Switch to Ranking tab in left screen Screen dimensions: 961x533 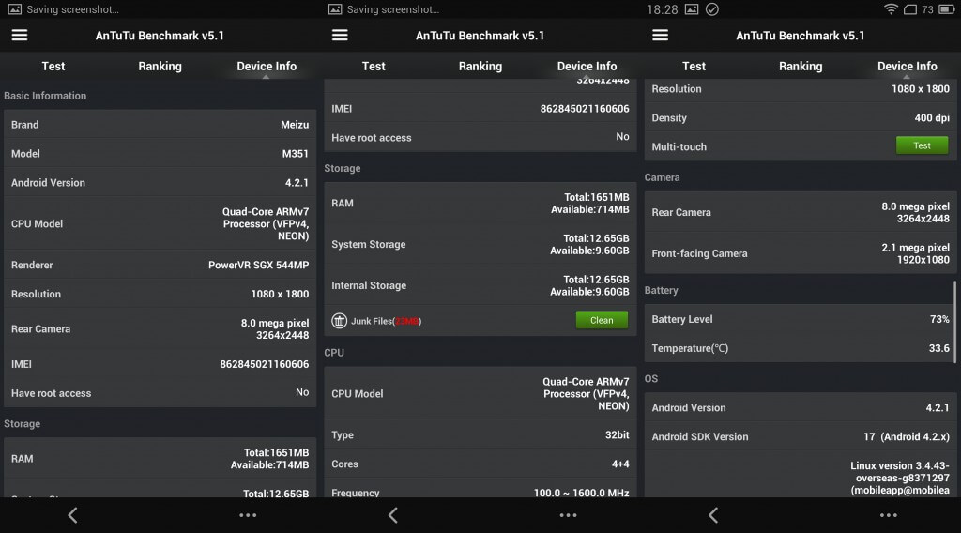point(160,67)
